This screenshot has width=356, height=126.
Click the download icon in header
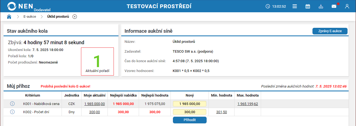321,6
